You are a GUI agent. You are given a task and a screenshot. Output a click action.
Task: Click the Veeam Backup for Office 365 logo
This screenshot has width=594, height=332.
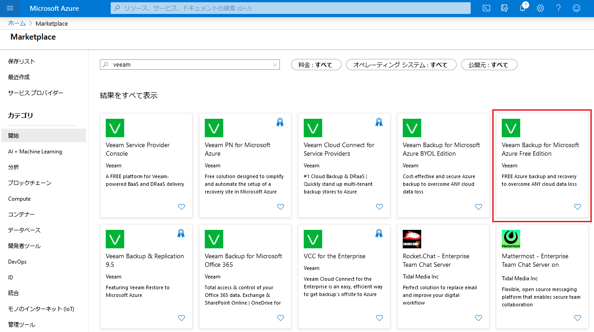pos(214,239)
